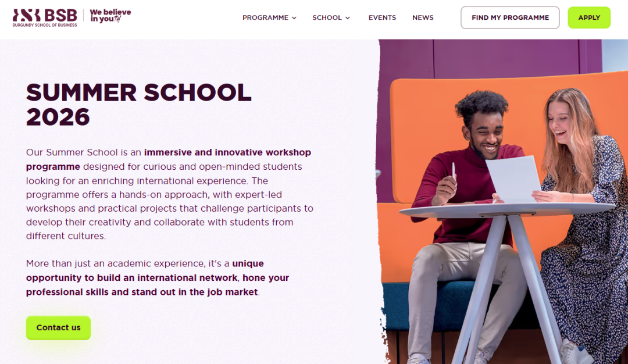Image resolution: width=628 pixels, height=364 pixels.
Task: Go to the NEWS page
Action: pyautogui.click(x=423, y=17)
